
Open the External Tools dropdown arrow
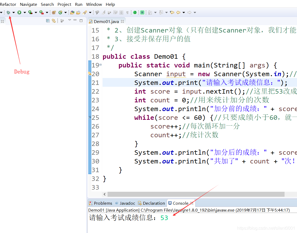click(x=47, y=12)
